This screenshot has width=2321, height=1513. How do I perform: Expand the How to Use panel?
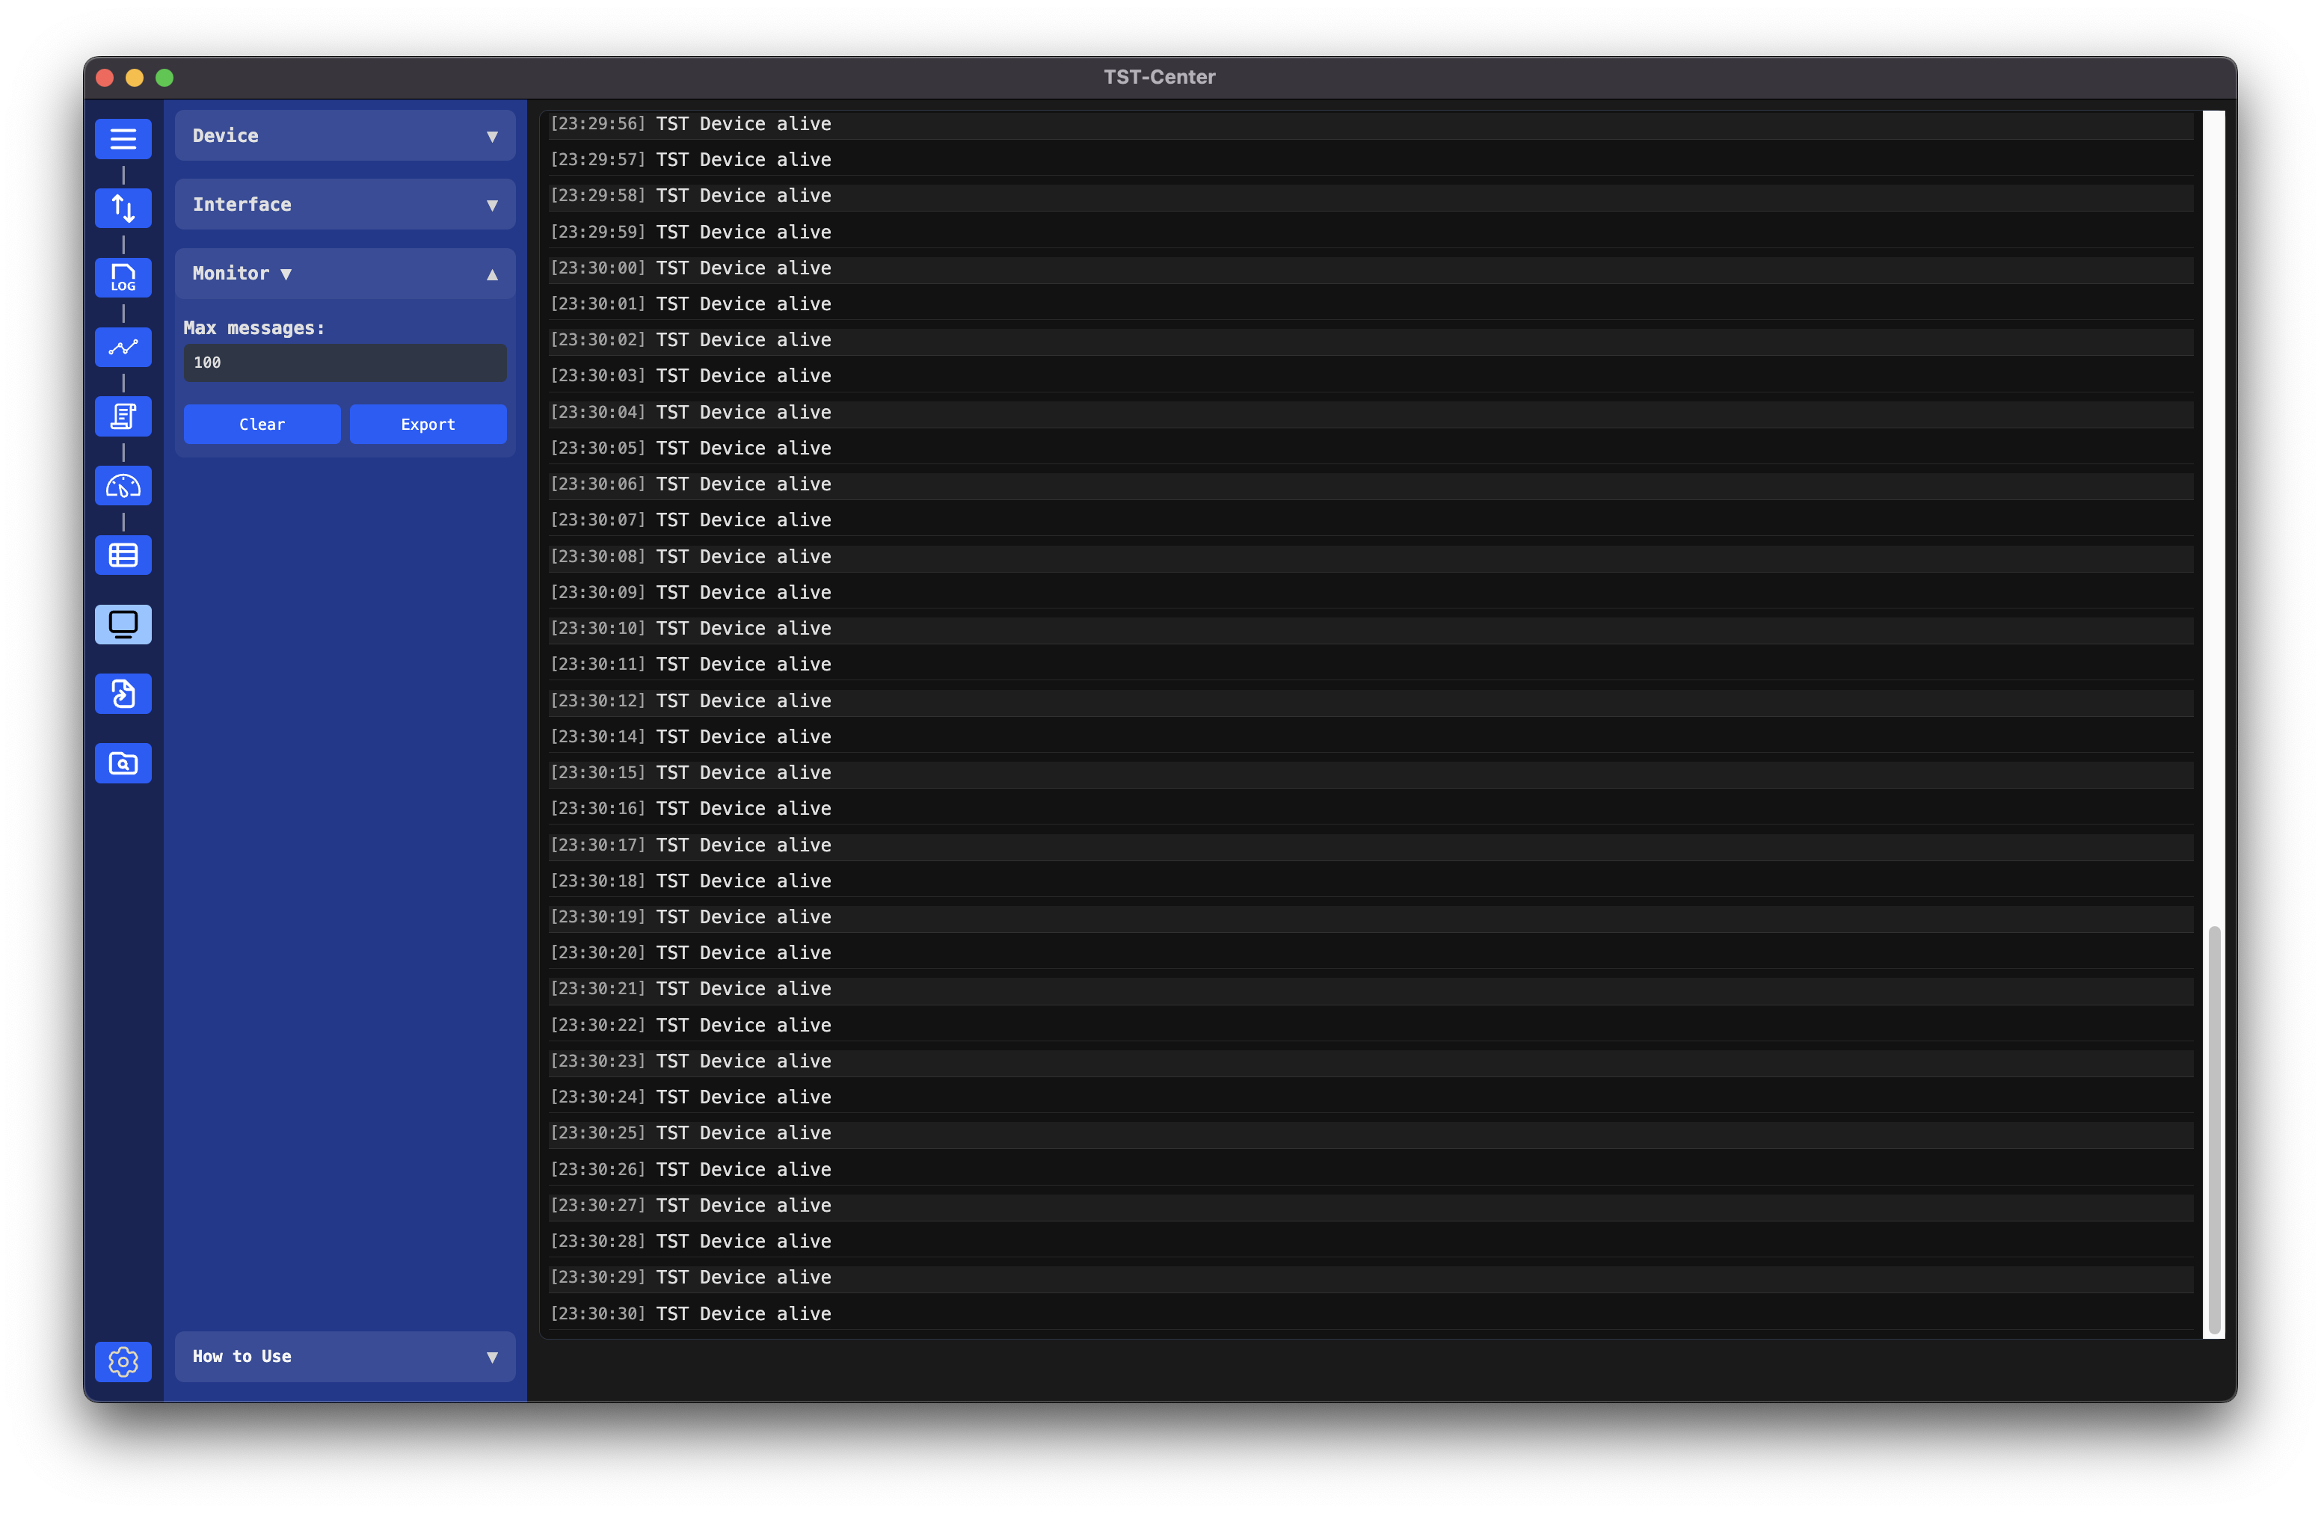point(345,1356)
